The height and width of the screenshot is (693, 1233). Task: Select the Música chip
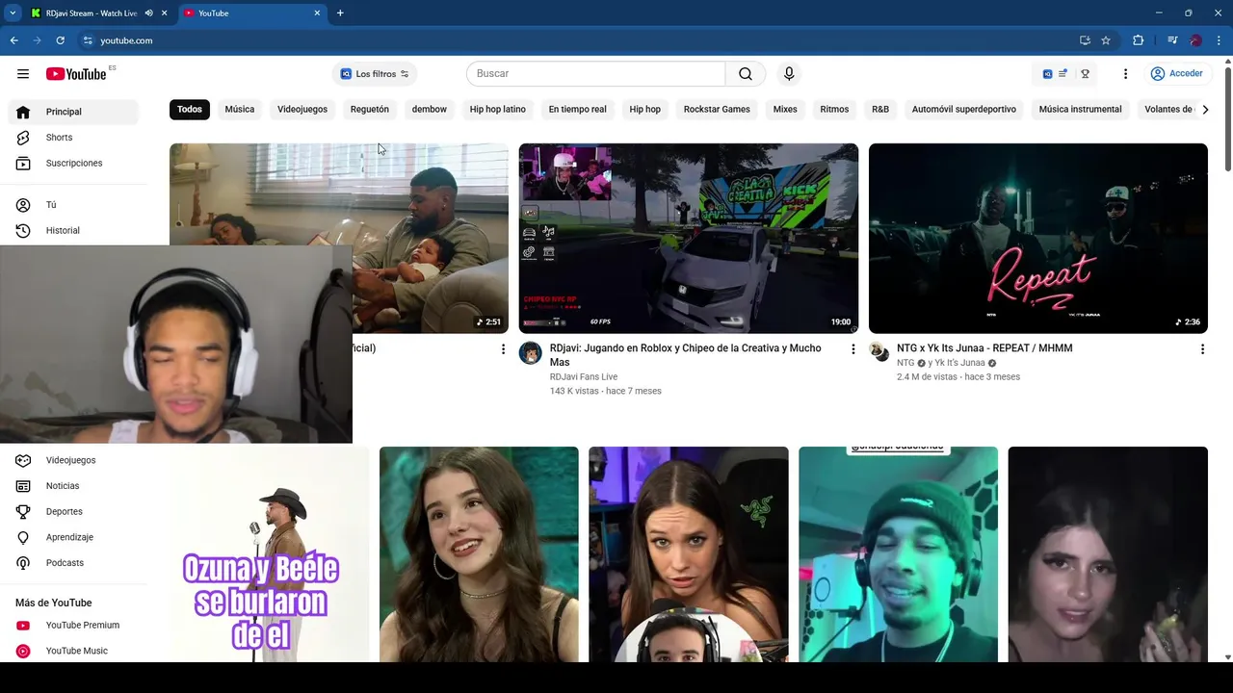pyautogui.click(x=240, y=110)
